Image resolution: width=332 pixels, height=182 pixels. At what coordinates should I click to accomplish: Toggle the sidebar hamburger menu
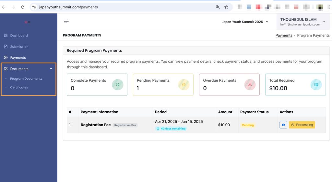pyautogui.click(x=66, y=21)
